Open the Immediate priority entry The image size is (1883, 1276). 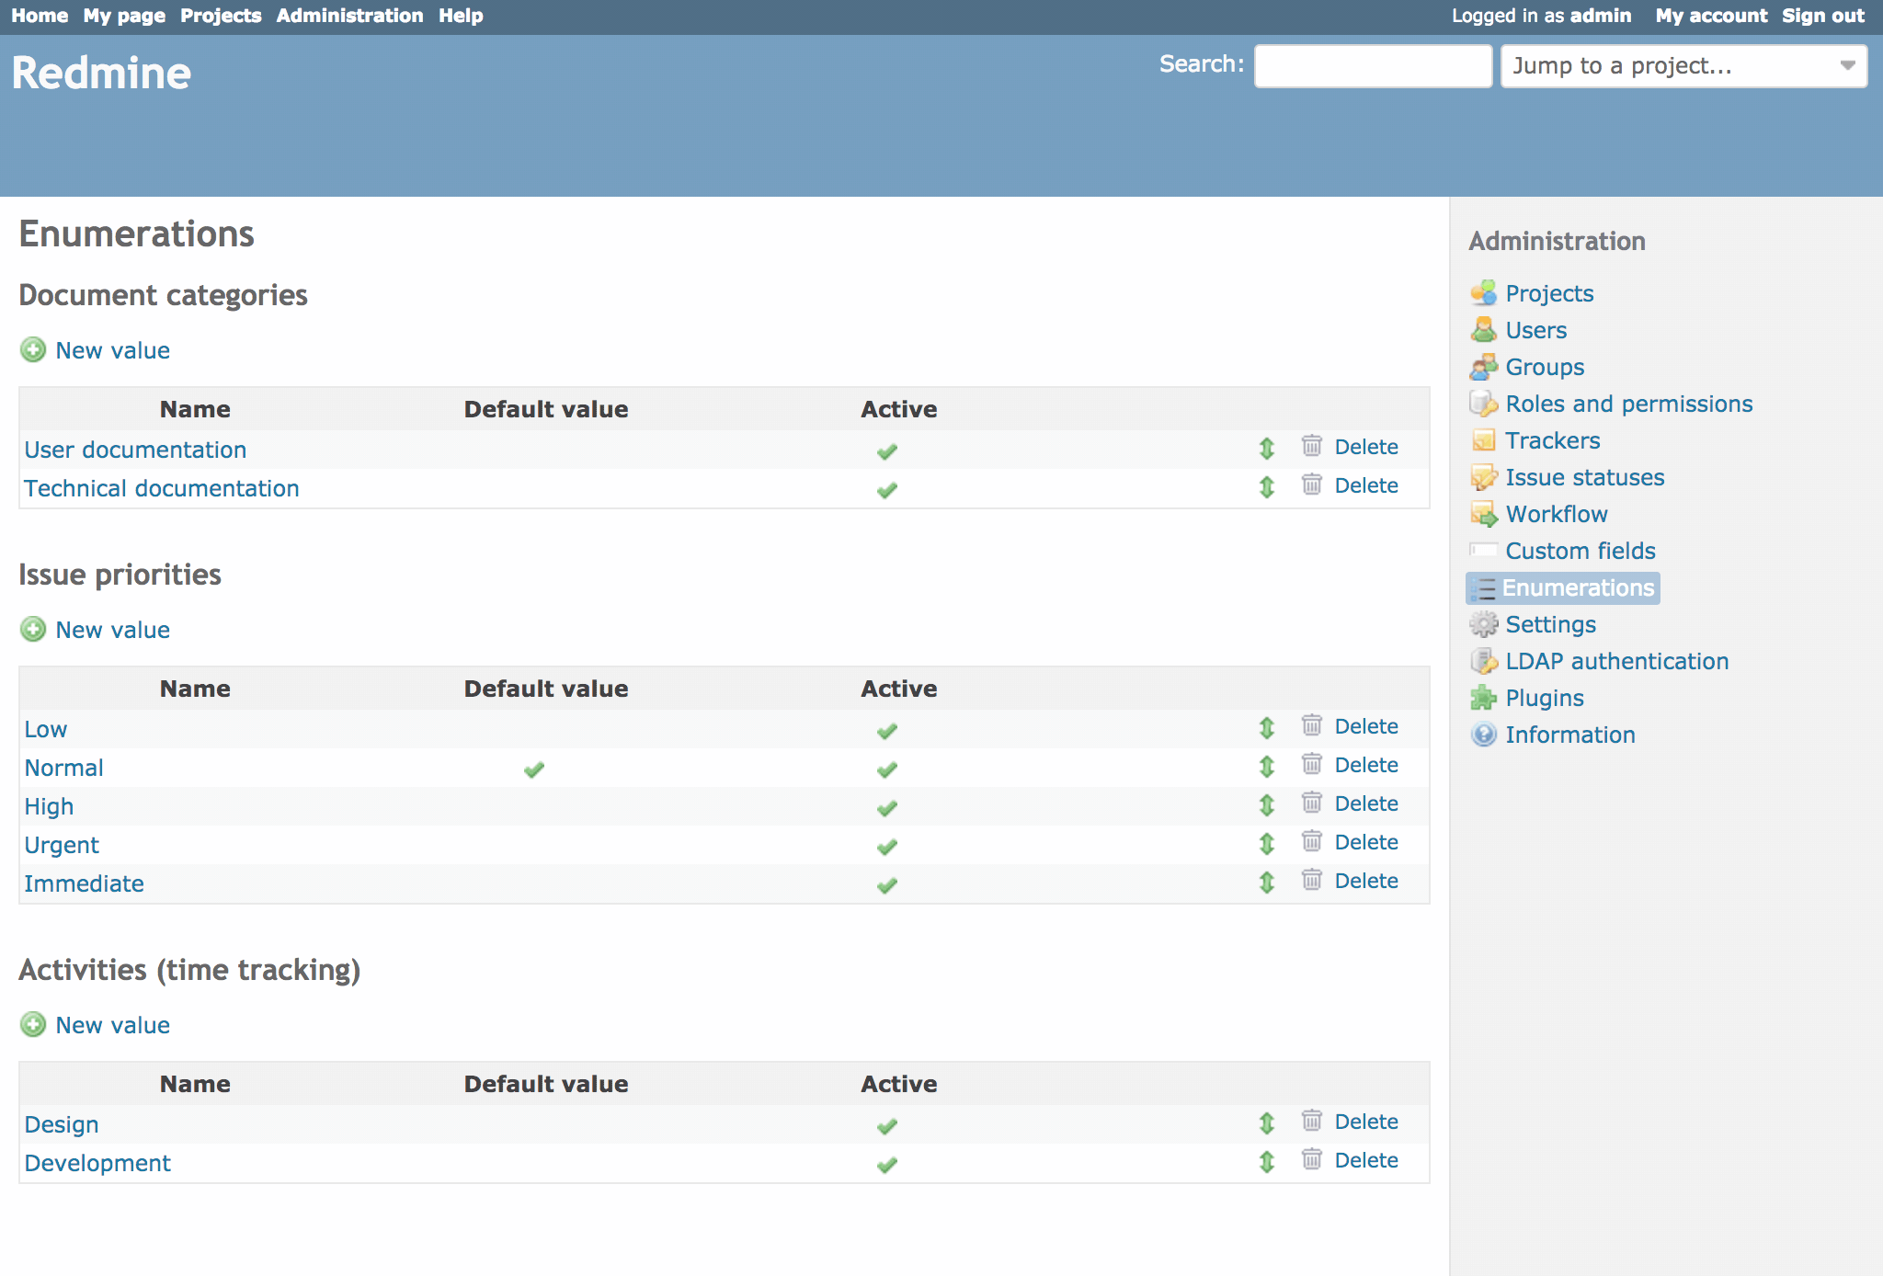[84, 883]
